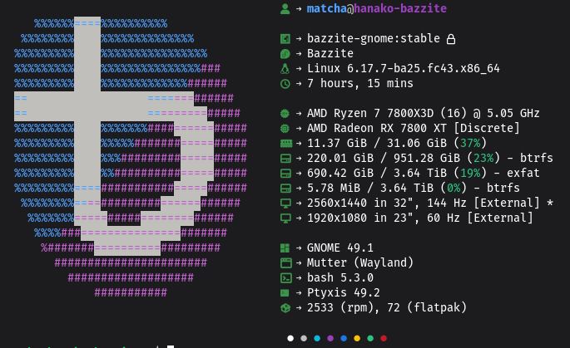This screenshot has width=570, height=348.
Task: Click the disk usage percentage 23%
Action: (483, 158)
